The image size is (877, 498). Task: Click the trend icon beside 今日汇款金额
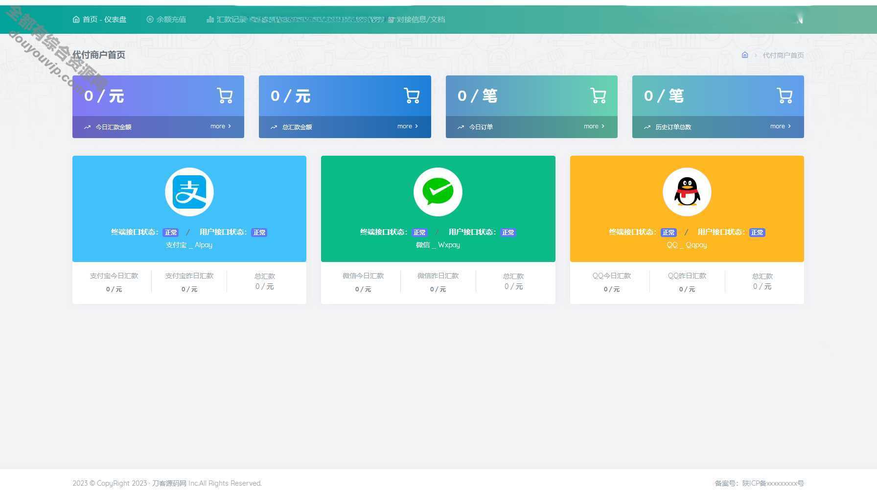(87, 127)
